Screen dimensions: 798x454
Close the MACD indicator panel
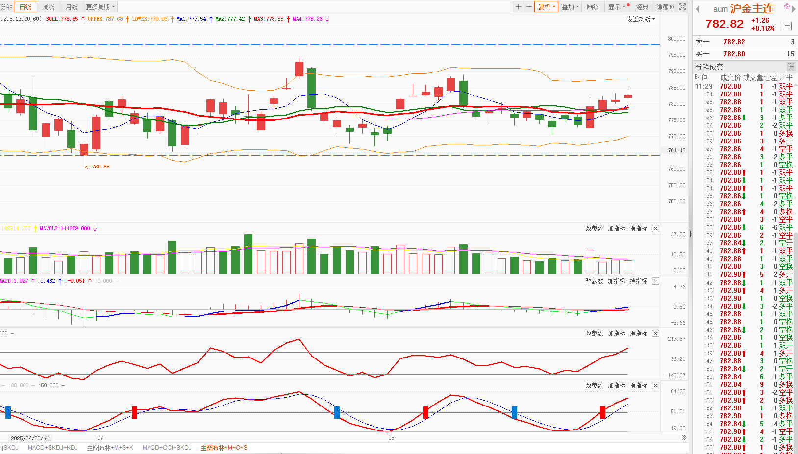[x=656, y=281]
